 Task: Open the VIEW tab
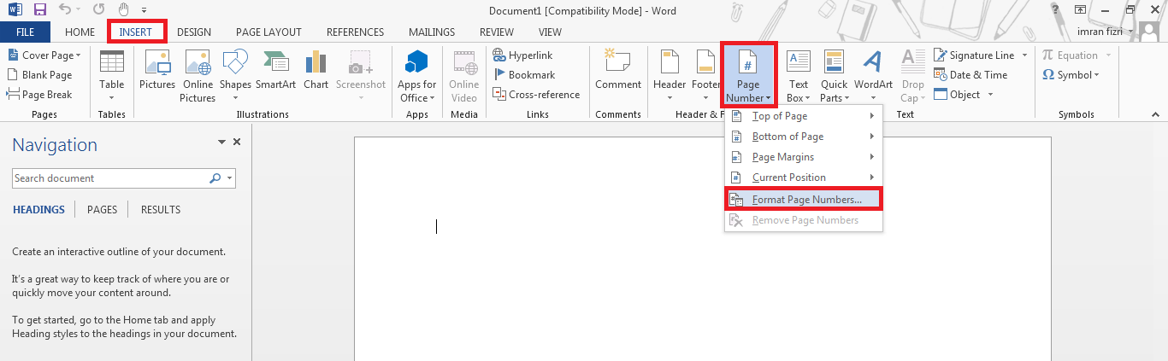pos(550,32)
